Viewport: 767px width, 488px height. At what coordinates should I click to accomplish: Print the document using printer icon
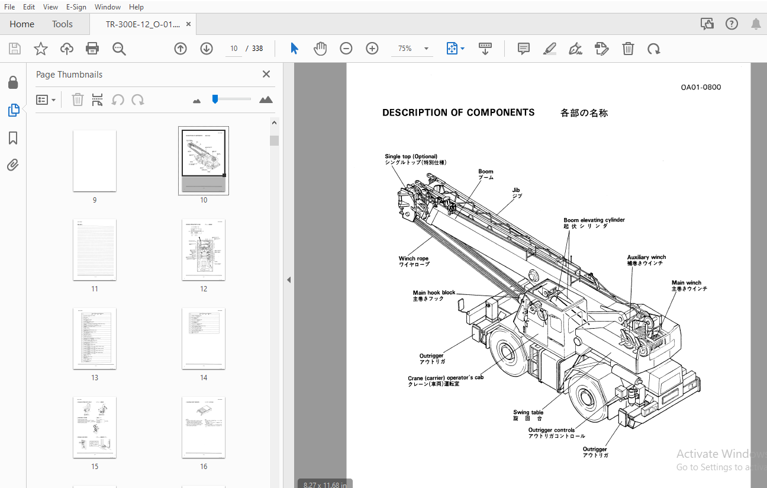tap(92, 49)
